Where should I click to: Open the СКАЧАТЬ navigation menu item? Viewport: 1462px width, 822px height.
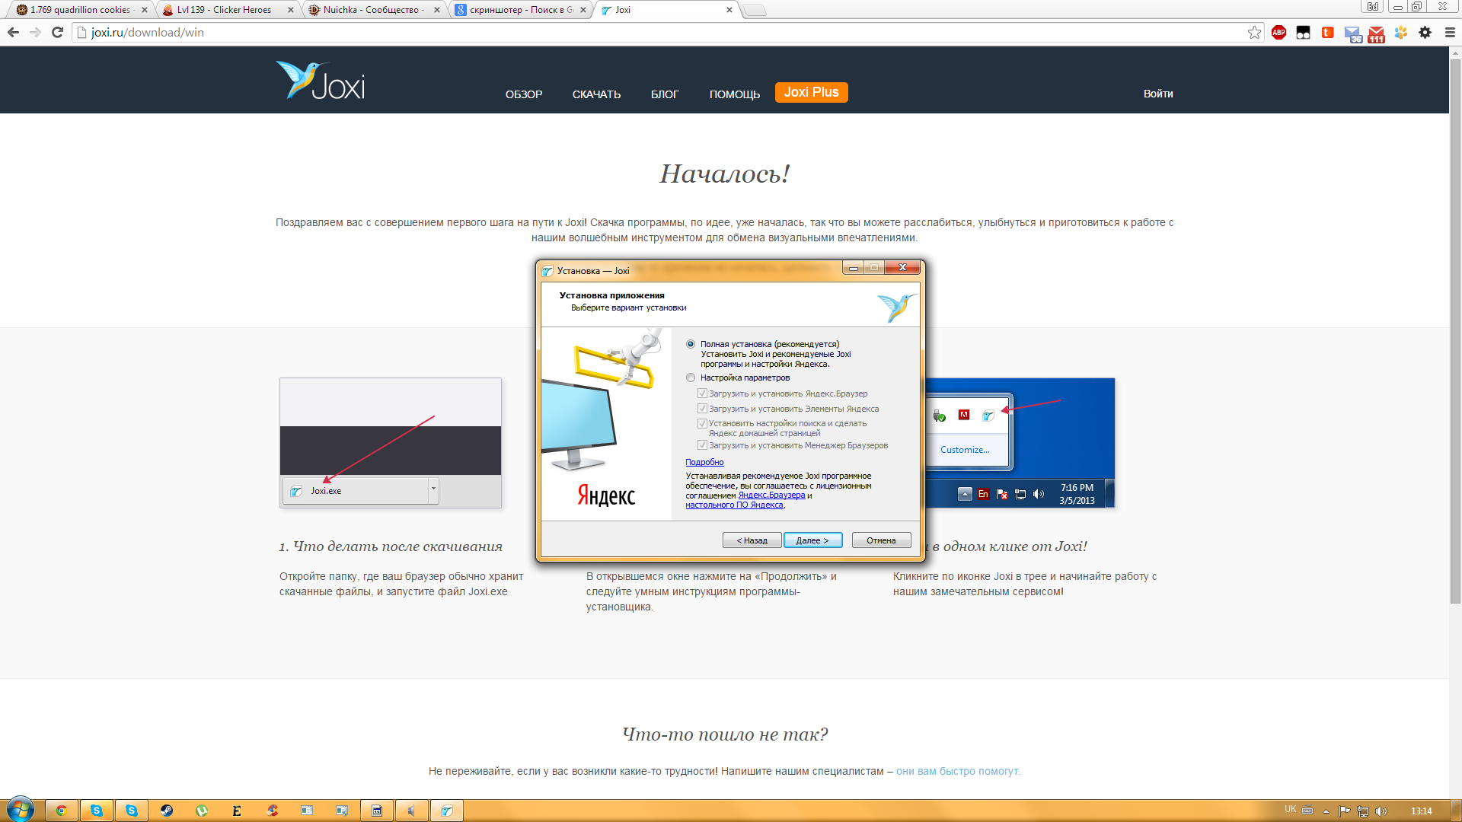point(596,94)
